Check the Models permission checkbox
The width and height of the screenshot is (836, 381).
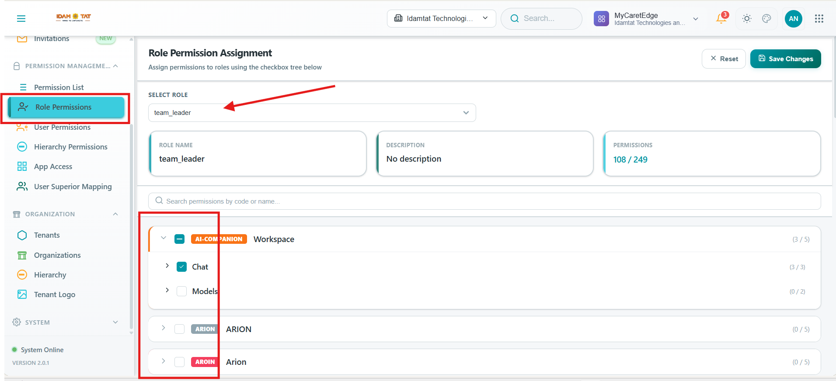point(182,291)
